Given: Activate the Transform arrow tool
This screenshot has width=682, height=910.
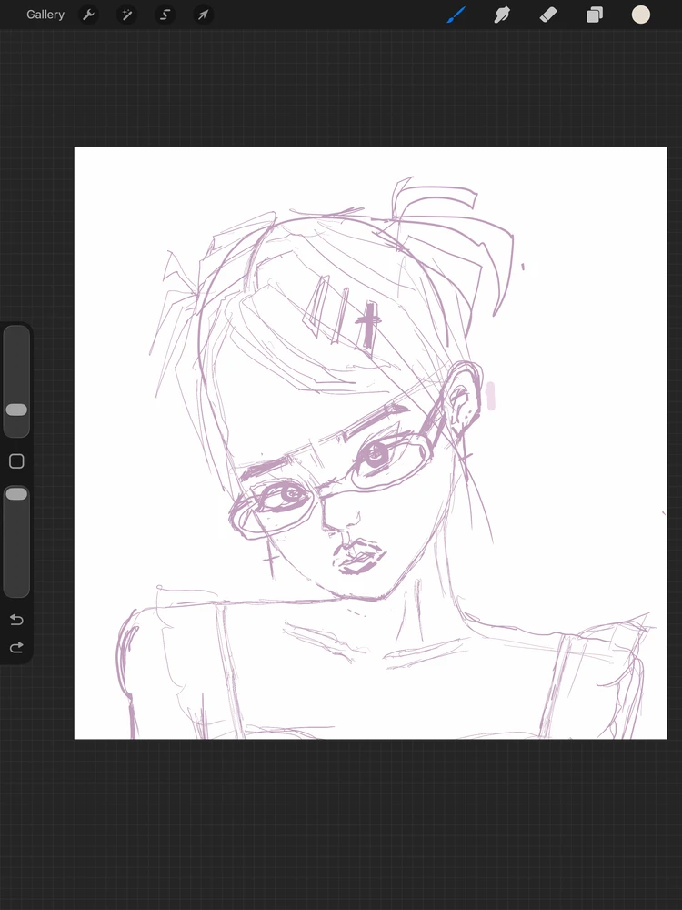Looking at the screenshot, I should coord(203,15).
